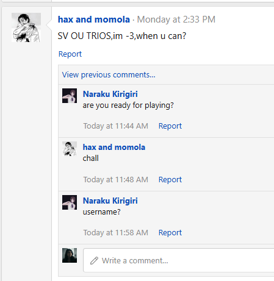Click your own avatar beside the comment box
The width and height of the screenshot is (274, 281).
click(70, 255)
